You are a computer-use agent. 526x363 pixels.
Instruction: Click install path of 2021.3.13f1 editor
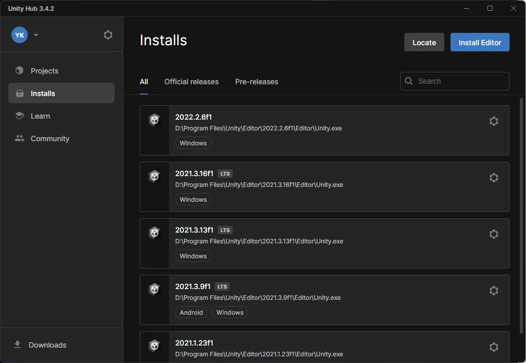[x=259, y=241]
